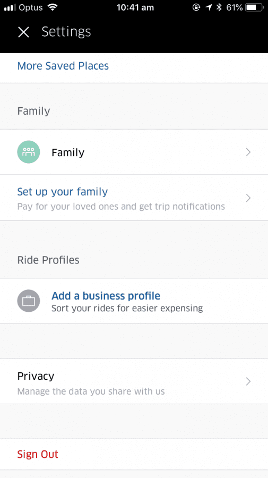The image size is (268, 478).
Task: Choose Add a business profile
Action: (106, 296)
